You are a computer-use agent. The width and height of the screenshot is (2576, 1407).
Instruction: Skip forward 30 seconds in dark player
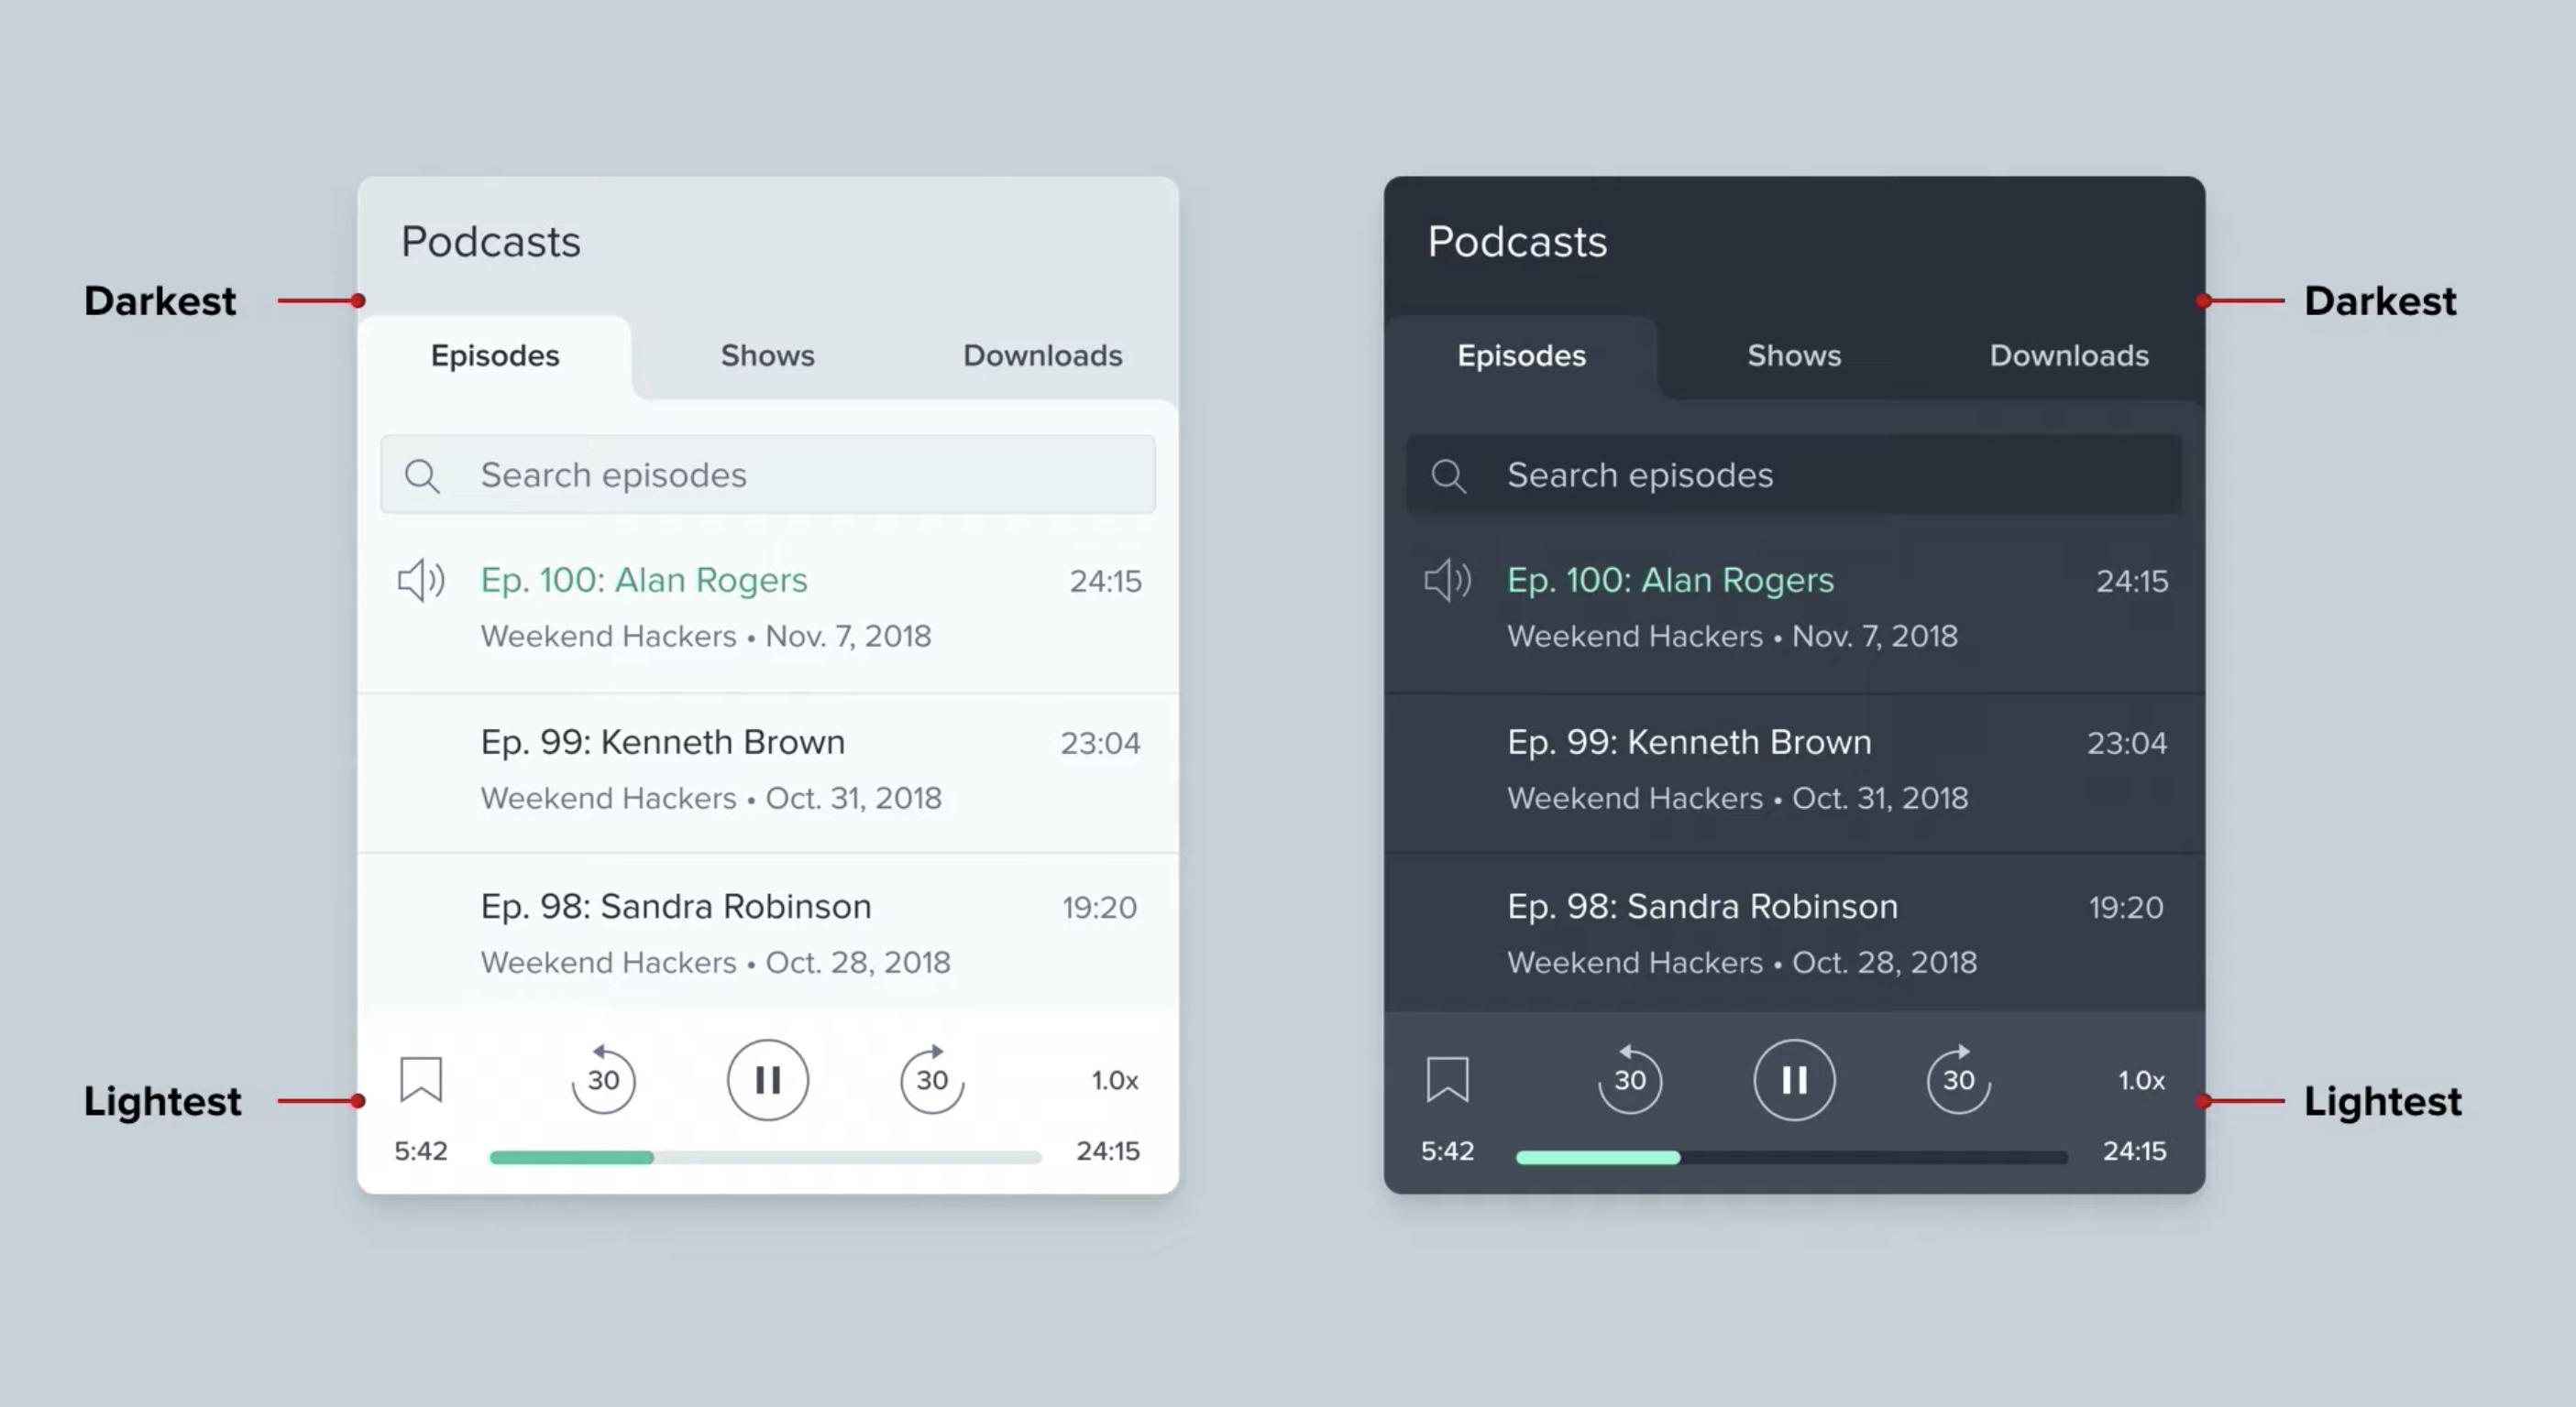(1958, 1079)
